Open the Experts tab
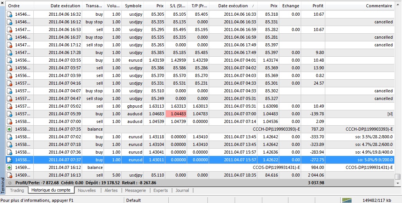The width and height of the screenshot is (402, 203). [x=160, y=190]
